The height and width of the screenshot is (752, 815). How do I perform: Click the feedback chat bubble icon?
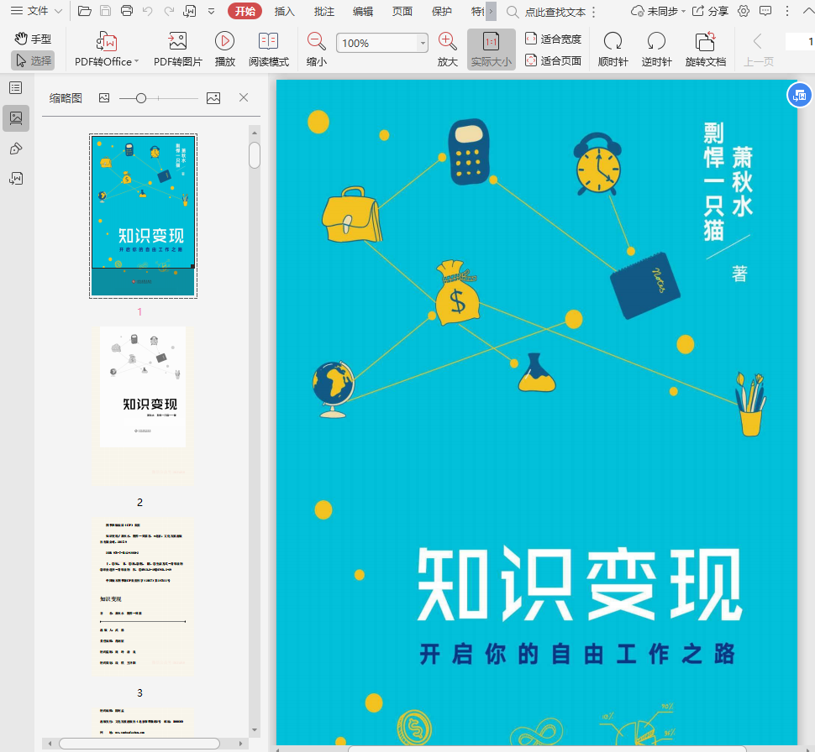(x=765, y=11)
